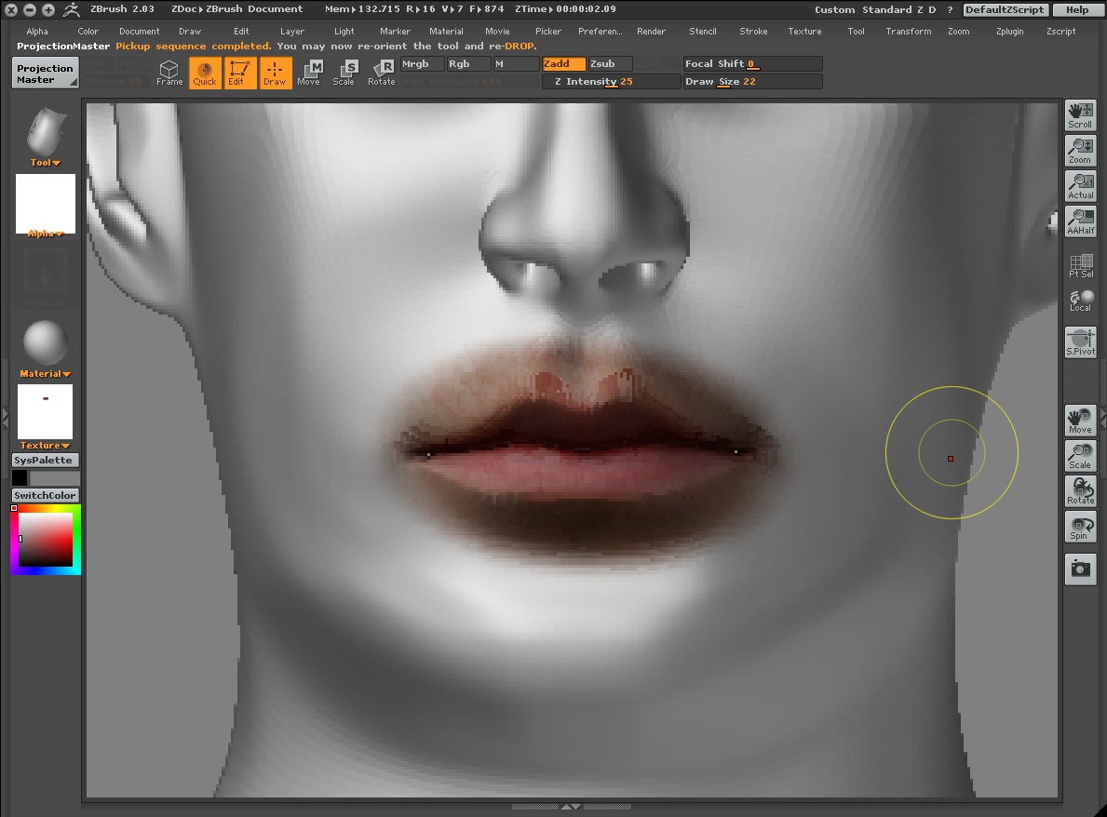
Task: Click the Frame icon near the toolbar
Action: [x=169, y=73]
